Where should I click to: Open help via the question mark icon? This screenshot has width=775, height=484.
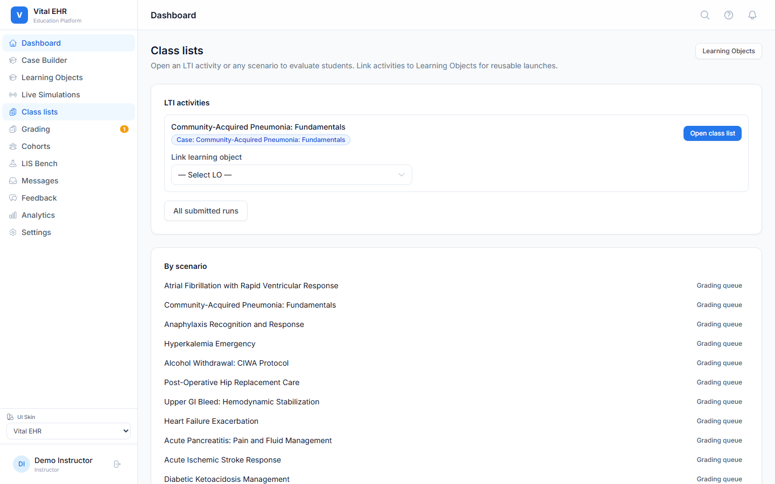[729, 15]
